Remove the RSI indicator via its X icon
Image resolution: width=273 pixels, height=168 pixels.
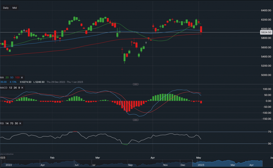pyautogui.click(x=20, y=123)
